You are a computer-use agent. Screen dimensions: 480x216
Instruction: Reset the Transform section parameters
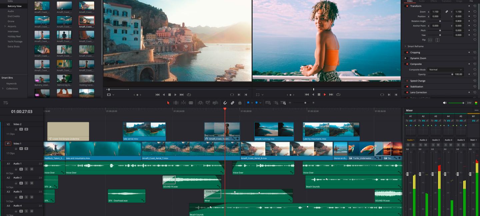pos(475,6)
